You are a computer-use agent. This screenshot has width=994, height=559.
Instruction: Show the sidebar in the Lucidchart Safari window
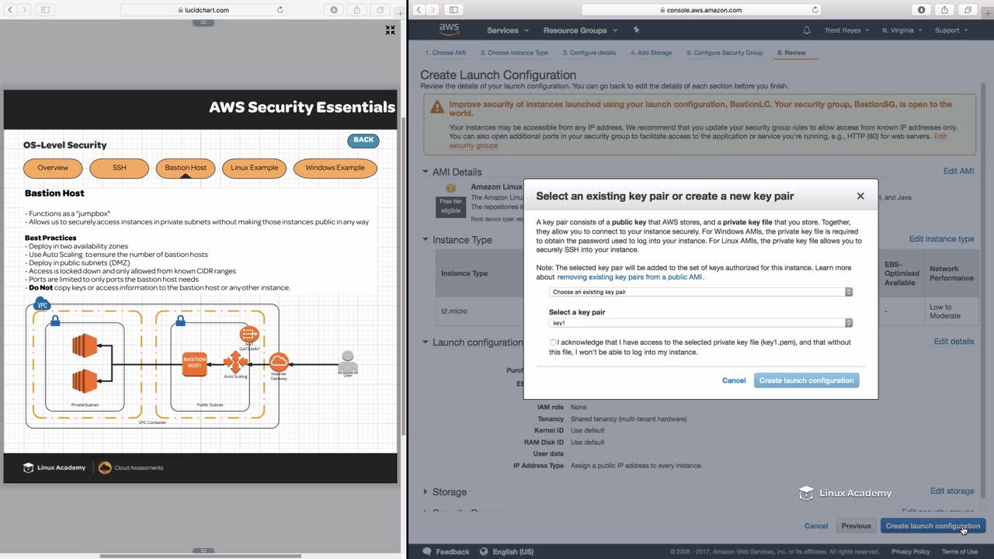45,10
